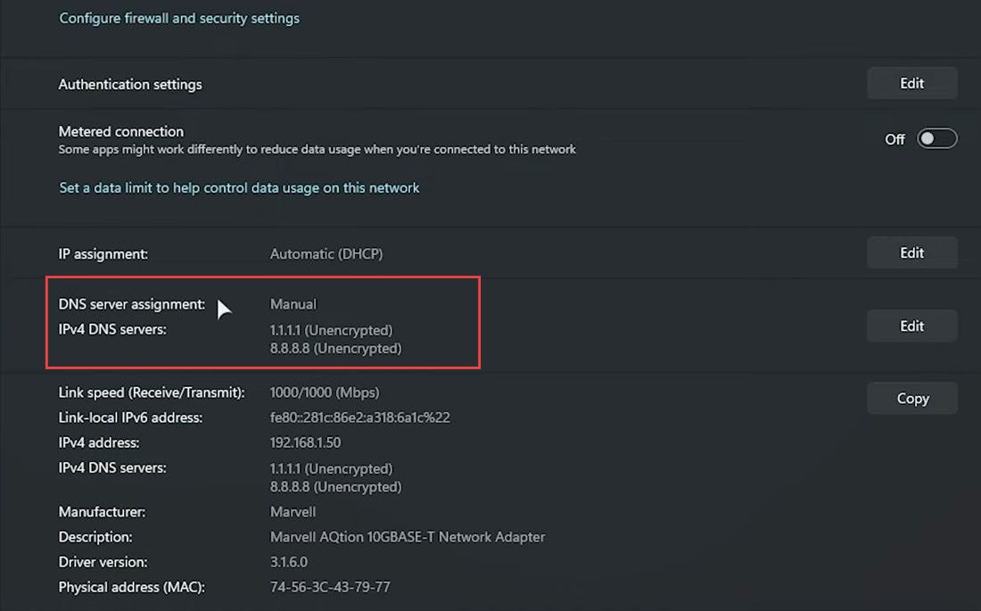Click the Authentication settings label
Viewport: 981px width, 611px height.
pos(130,85)
